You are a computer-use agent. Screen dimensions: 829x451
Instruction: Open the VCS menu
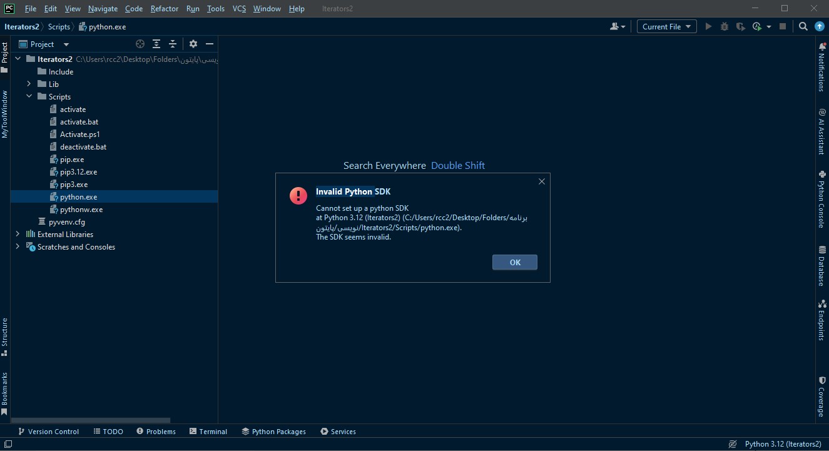point(239,9)
